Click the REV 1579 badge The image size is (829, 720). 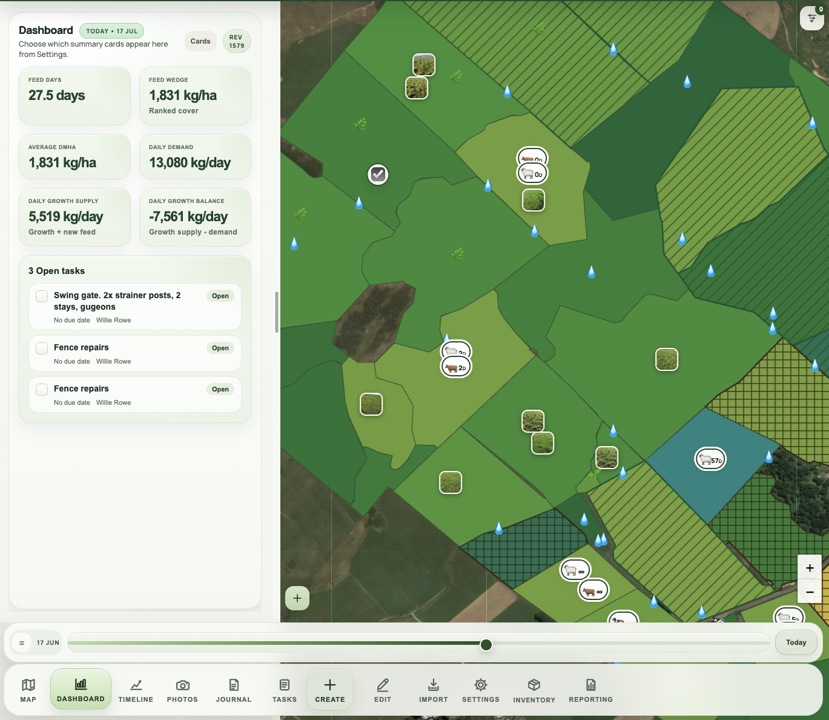[237, 41]
